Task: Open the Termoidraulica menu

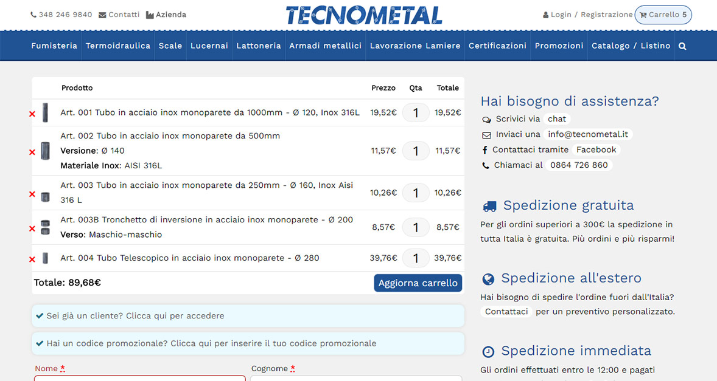Action: (118, 46)
